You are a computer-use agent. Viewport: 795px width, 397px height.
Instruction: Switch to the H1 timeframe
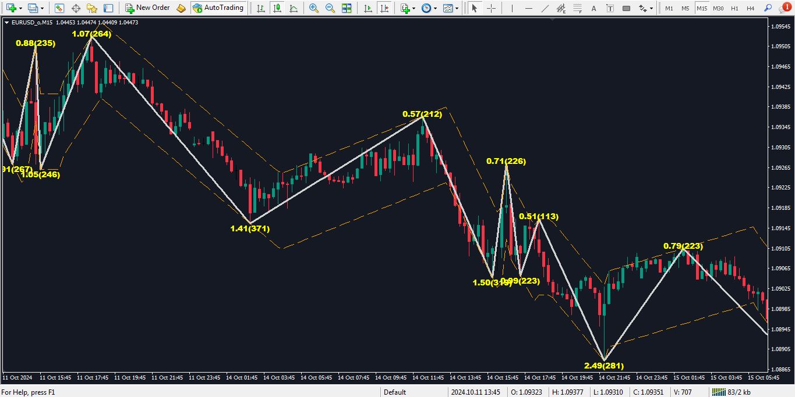[734, 8]
